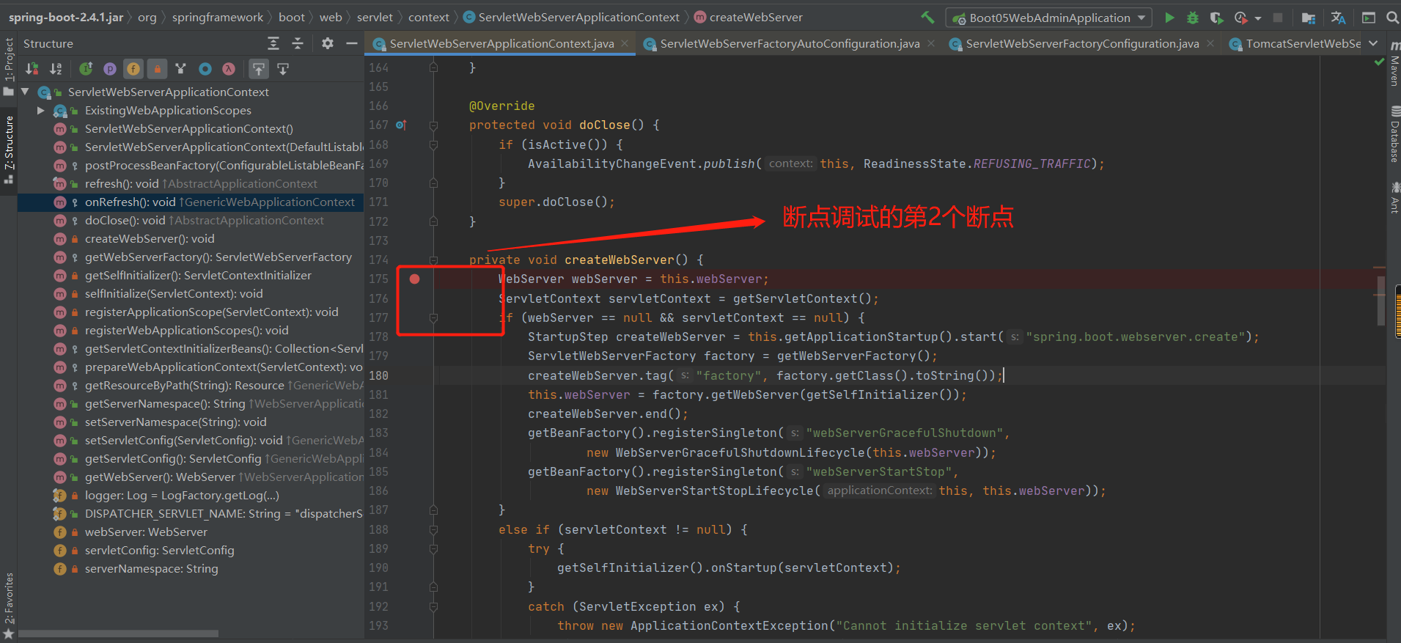1401x643 pixels.
Task: Toggle Show Properties (purple p) filter
Action: 110,69
